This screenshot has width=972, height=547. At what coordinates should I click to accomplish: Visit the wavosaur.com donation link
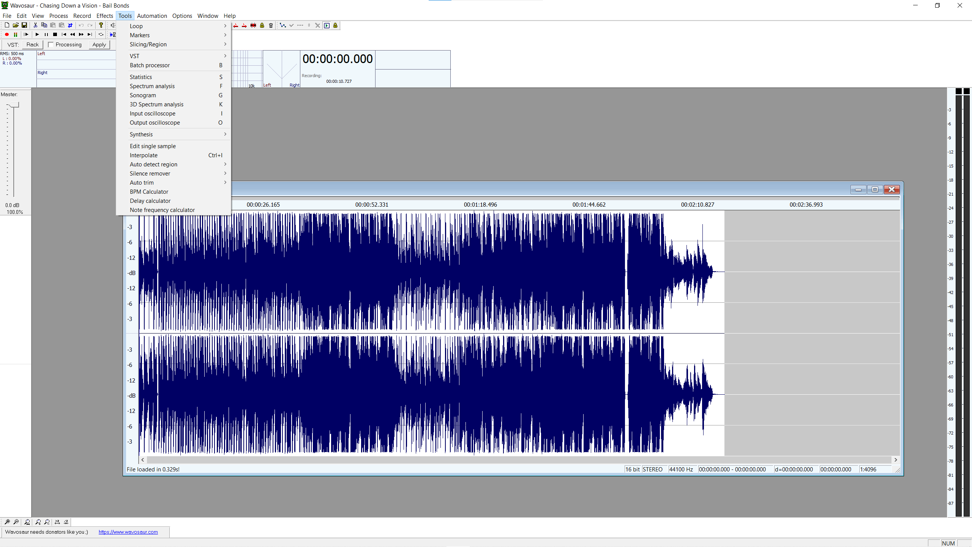[x=128, y=532]
